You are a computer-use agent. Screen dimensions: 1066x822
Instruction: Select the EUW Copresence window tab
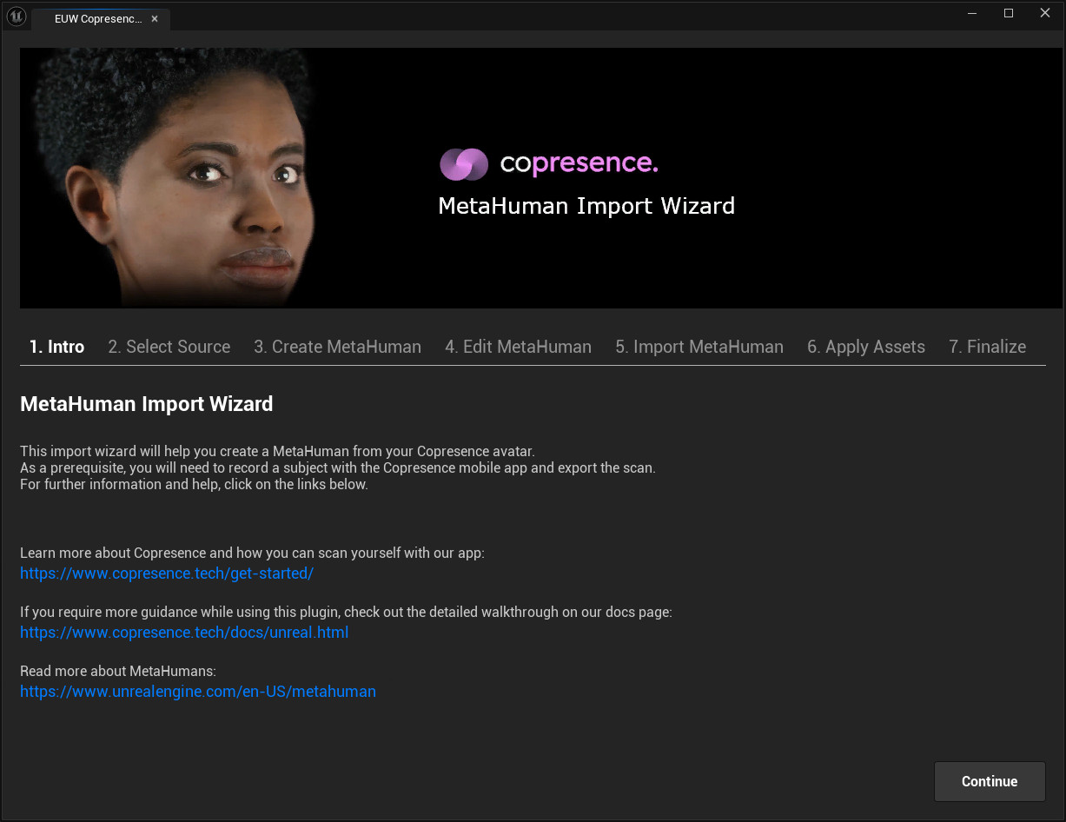point(100,19)
